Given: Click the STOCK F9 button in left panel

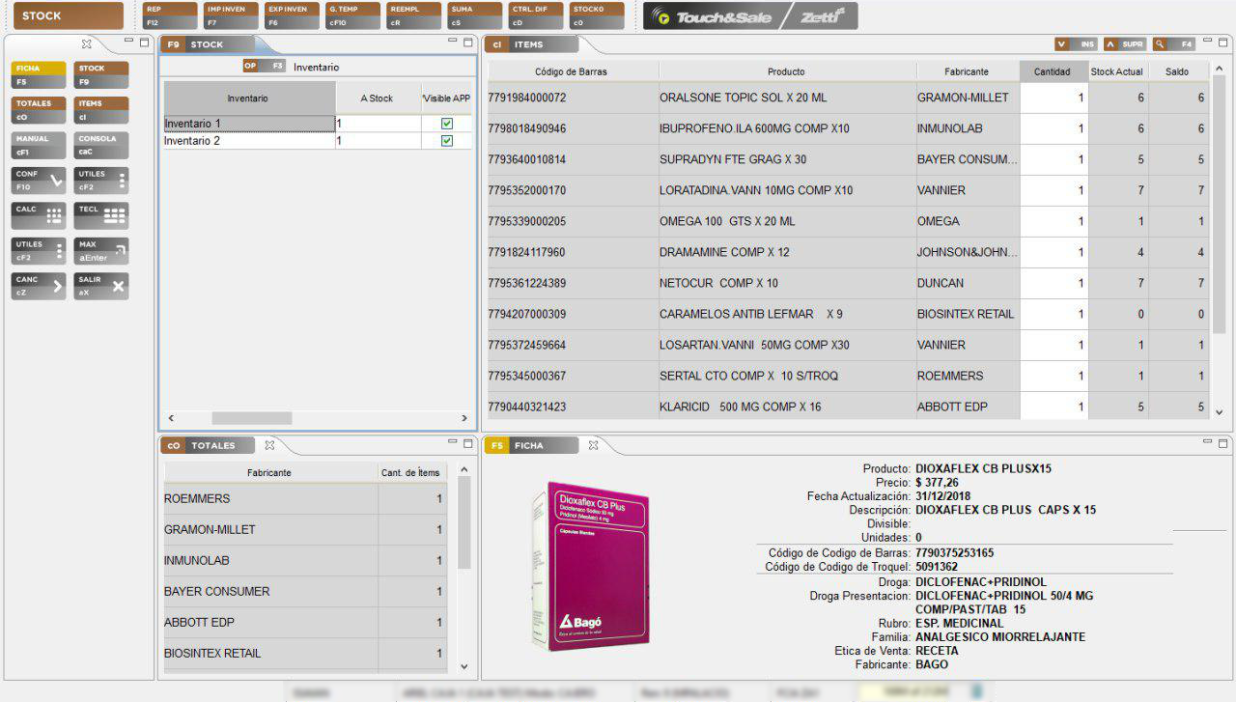Looking at the screenshot, I should [x=101, y=75].
